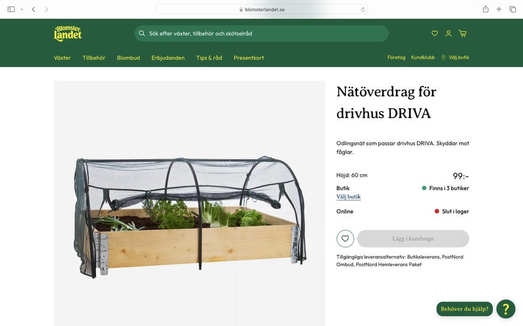Screen dimensions: 523x326
Task: Toggle the Safari sidebar icon
Action: click(x=11, y=9)
